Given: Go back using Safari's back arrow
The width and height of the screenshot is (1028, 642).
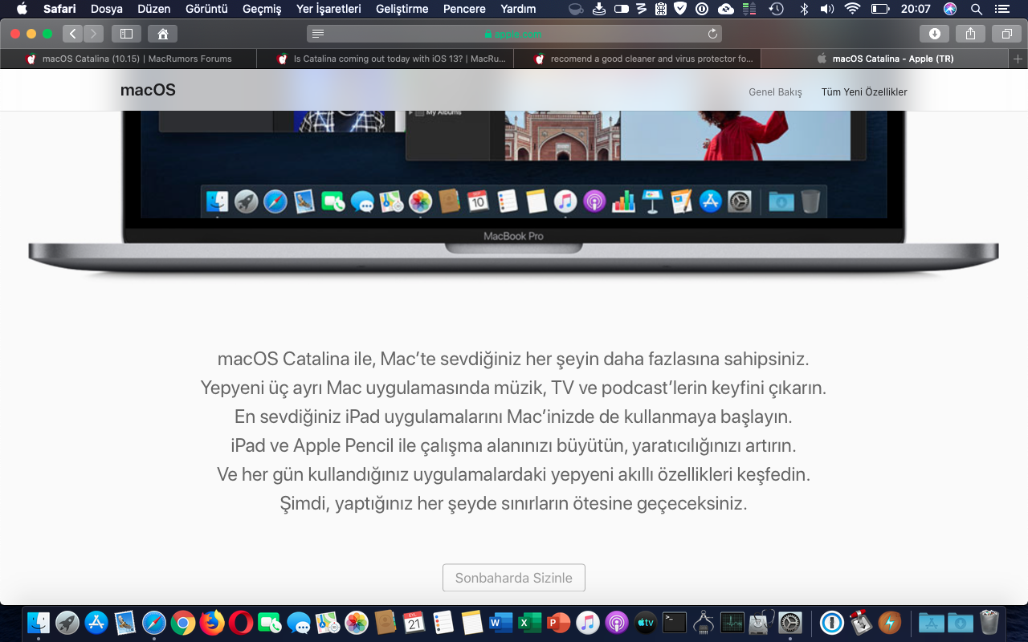Looking at the screenshot, I should tap(72, 34).
